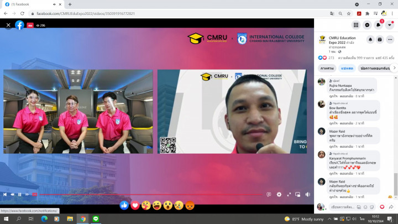
Task: Enable picture-in-picture mini player
Action: (x=298, y=195)
